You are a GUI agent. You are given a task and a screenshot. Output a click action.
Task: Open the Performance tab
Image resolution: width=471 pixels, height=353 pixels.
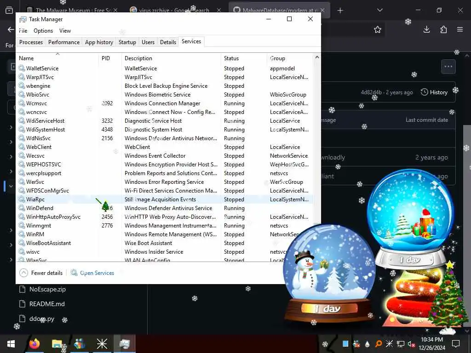click(63, 42)
